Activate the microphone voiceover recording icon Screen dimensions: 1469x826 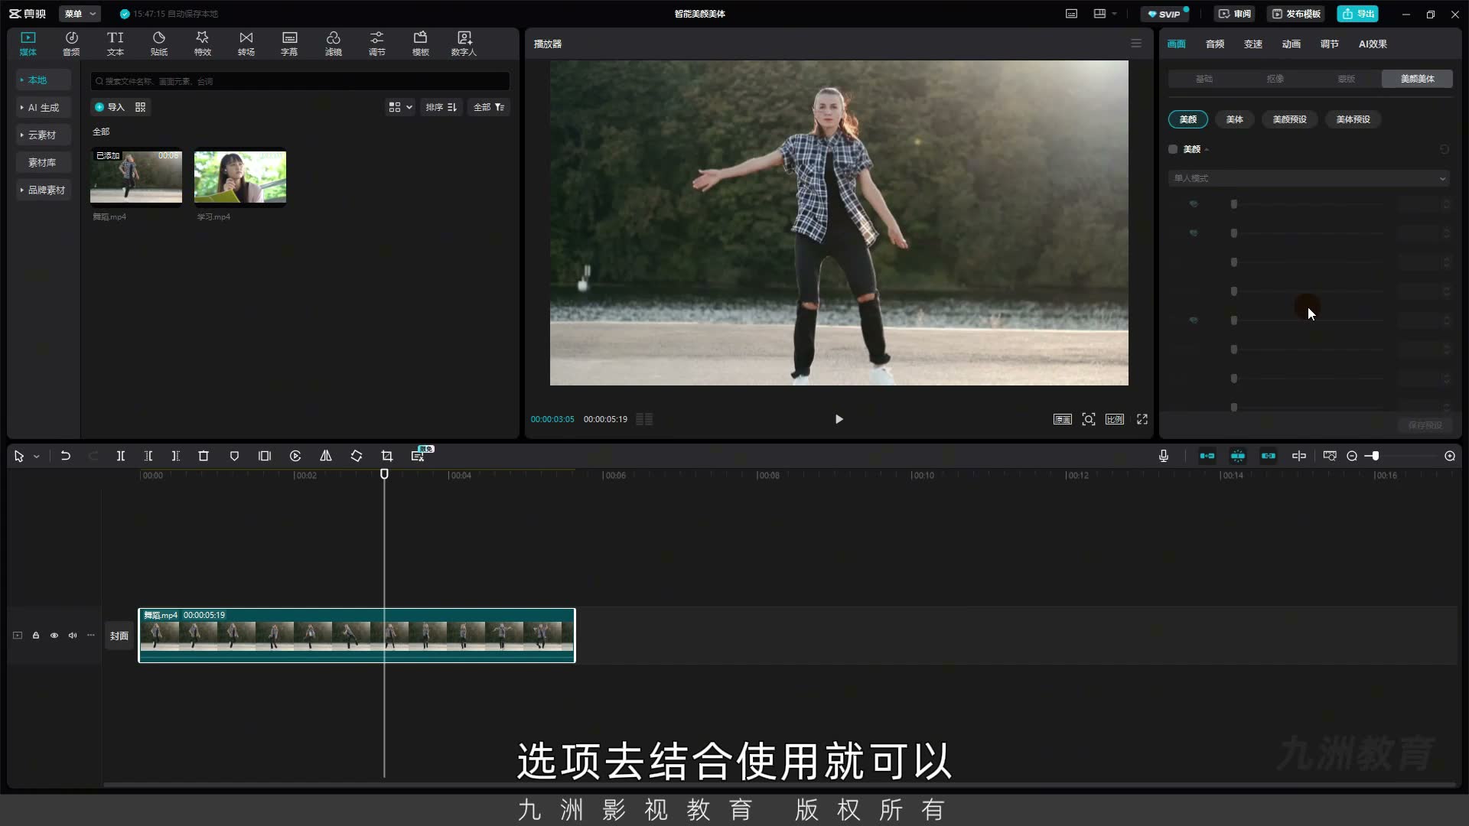(1164, 456)
